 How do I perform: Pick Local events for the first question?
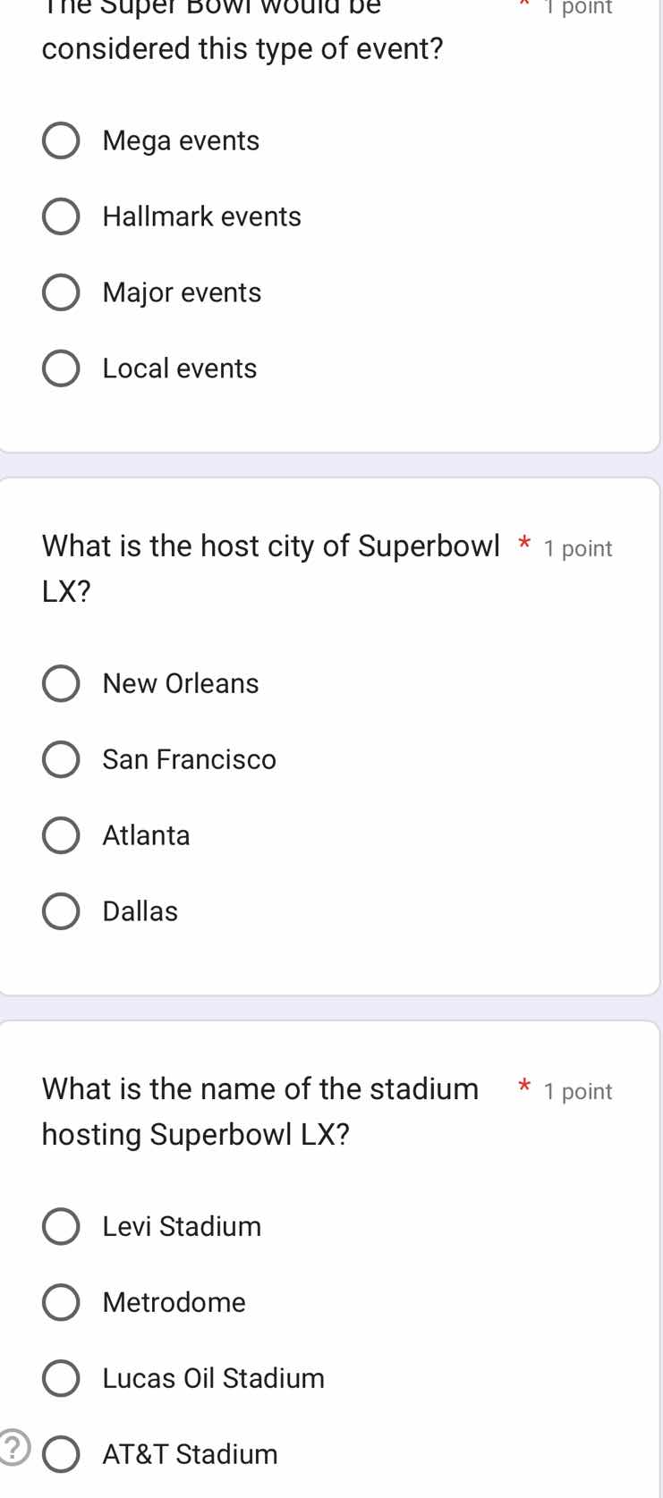[60, 368]
